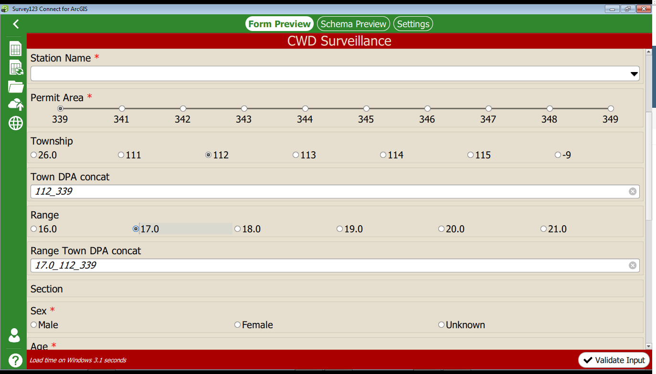
Task: Select Township 112 radio button
Action: [x=208, y=155]
